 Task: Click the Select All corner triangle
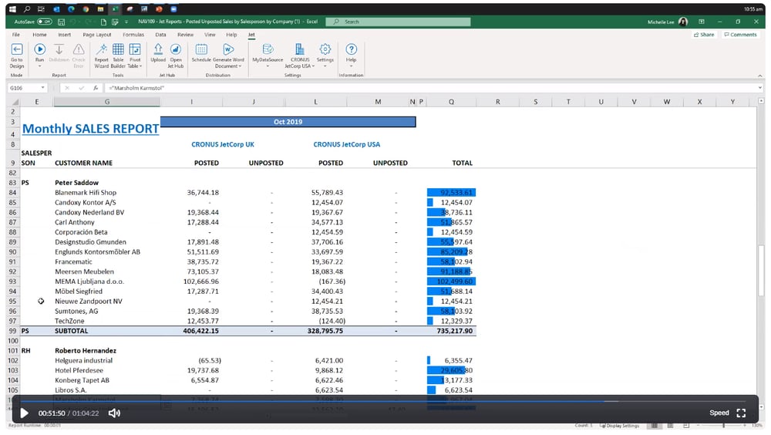coord(14,102)
